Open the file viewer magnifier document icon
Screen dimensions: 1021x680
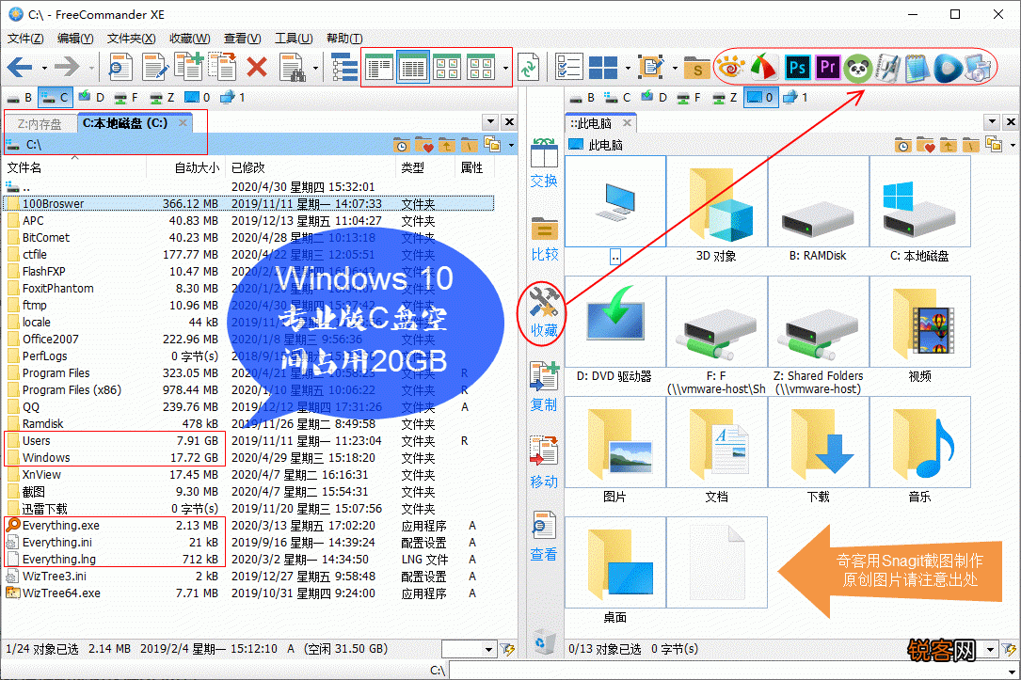[x=120, y=67]
